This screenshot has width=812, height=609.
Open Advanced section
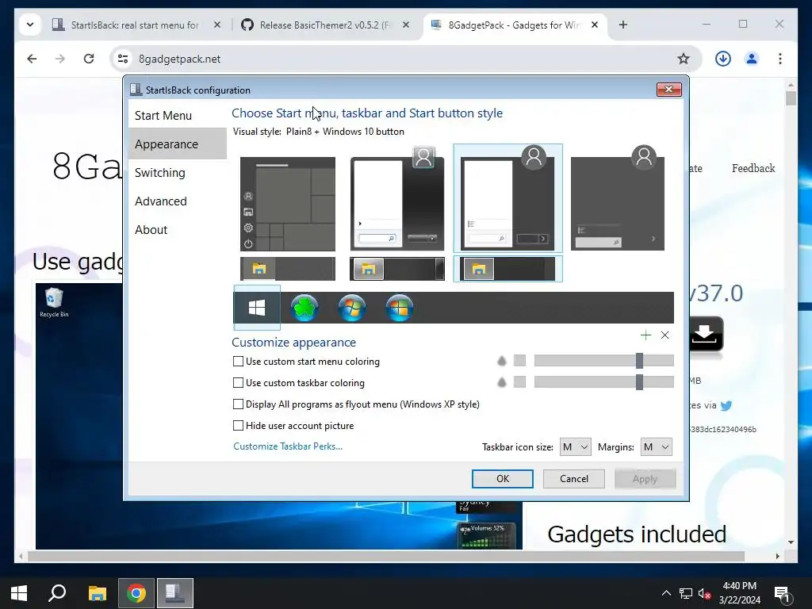(x=177, y=201)
